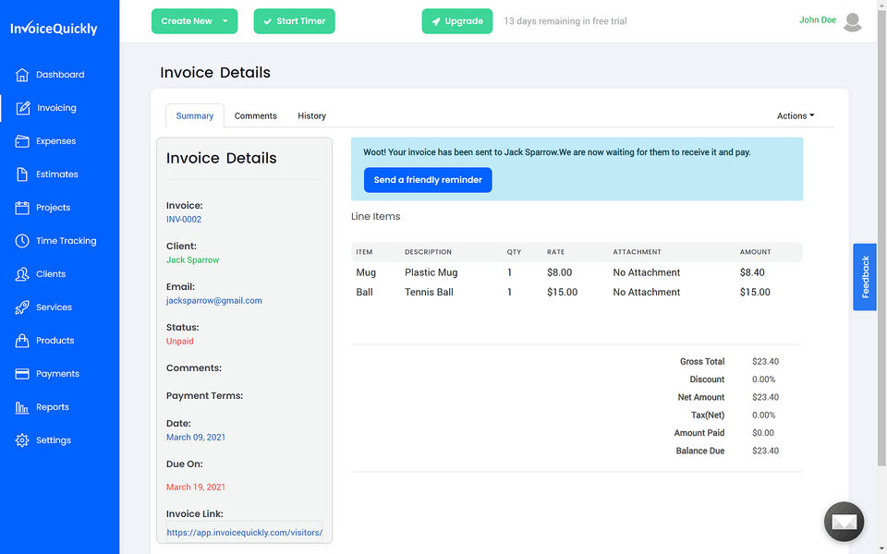Image resolution: width=887 pixels, height=554 pixels.
Task: Open the Feedback side tab
Action: coord(865,277)
